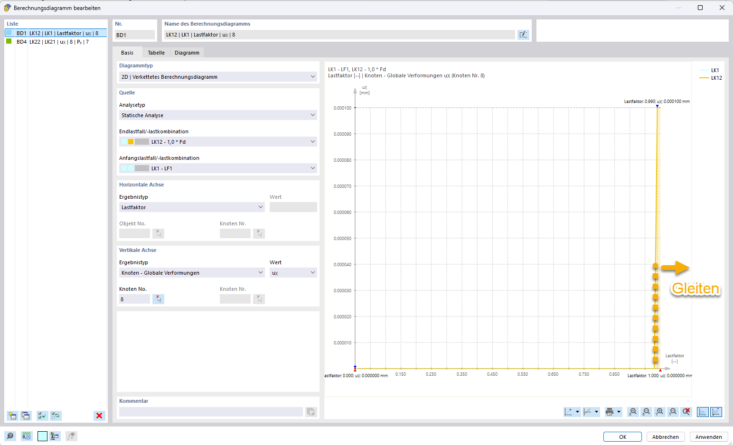This screenshot has width=733, height=445.
Task: Click zoom out Y-axis icon
Action: (x=673, y=412)
